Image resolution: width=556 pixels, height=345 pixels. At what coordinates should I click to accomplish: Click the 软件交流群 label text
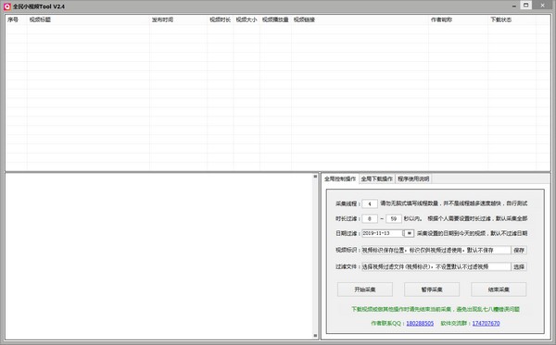pos(456,324)
